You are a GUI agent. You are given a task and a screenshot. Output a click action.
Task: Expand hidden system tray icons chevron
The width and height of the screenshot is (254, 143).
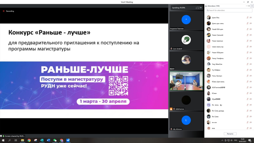(222, 140)
